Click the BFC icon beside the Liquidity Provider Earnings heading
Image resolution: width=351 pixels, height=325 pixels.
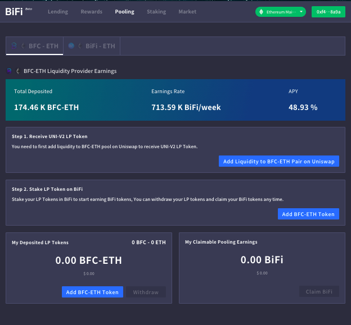(x=9, y=71)
